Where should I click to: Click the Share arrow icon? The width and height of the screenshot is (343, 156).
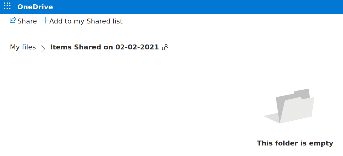[13, 20]
